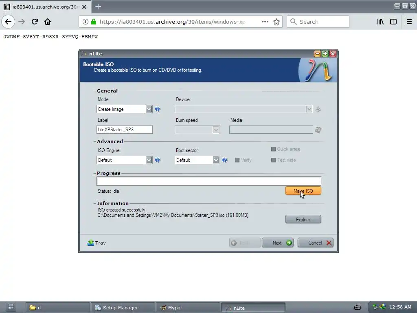Viewport: 417px width, 313px height.
Task: Click the refresh media icon
Action: click(x=318, y=130)
